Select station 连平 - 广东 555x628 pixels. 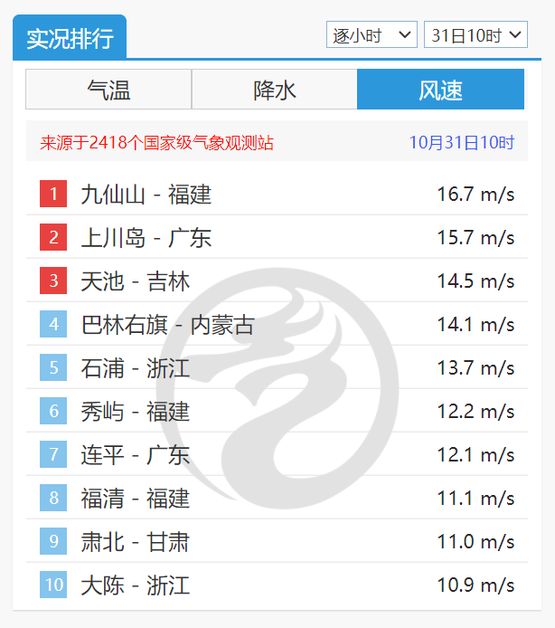click(136, 455)
